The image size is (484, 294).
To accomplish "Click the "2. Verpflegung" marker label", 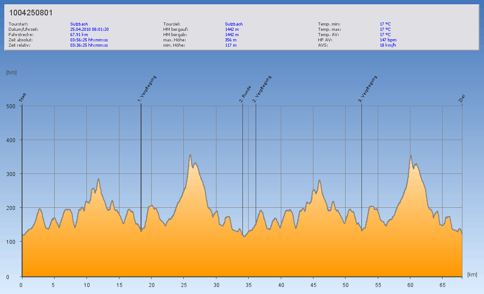I will (262, 89).
